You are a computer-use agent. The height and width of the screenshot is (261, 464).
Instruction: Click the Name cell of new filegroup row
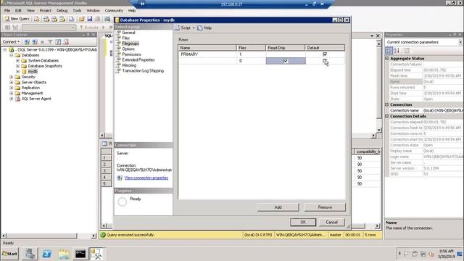(207, 61)
